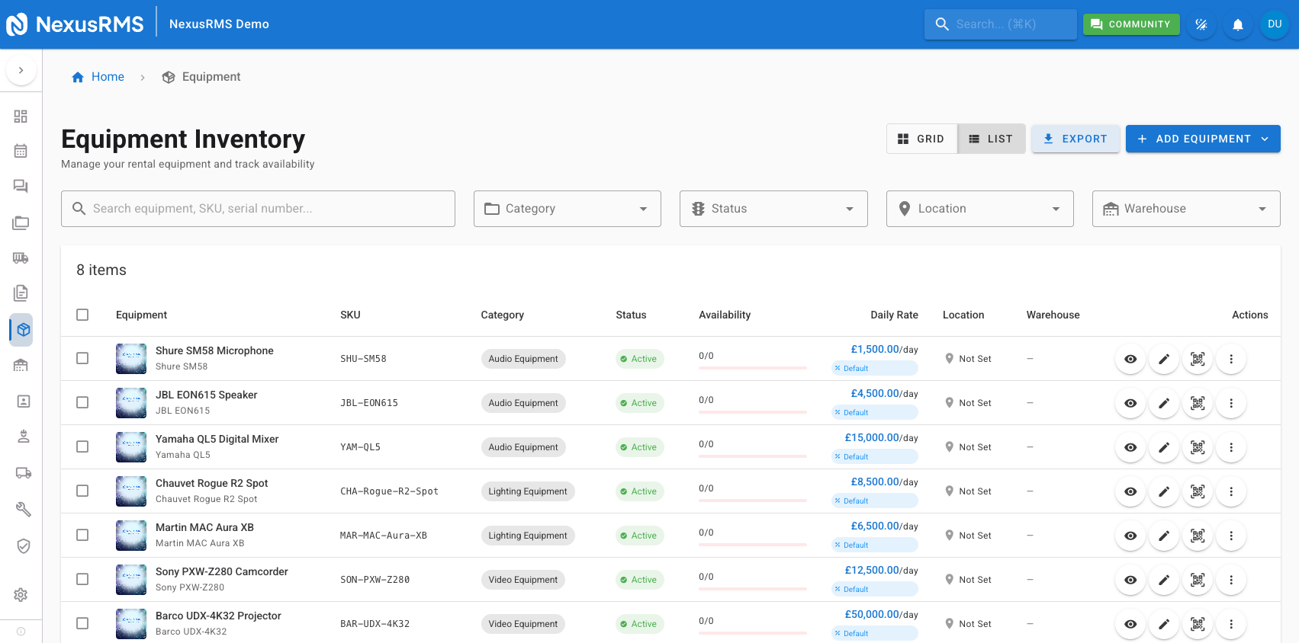View Chauvet Rogue R2 Spot details eye icon
The height and width of the screenshot is (643, 1299).
tap(1130, 491)
